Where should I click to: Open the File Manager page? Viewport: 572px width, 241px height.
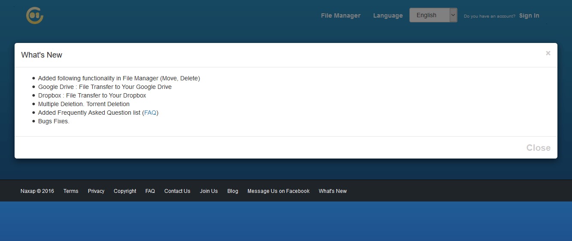340,15
